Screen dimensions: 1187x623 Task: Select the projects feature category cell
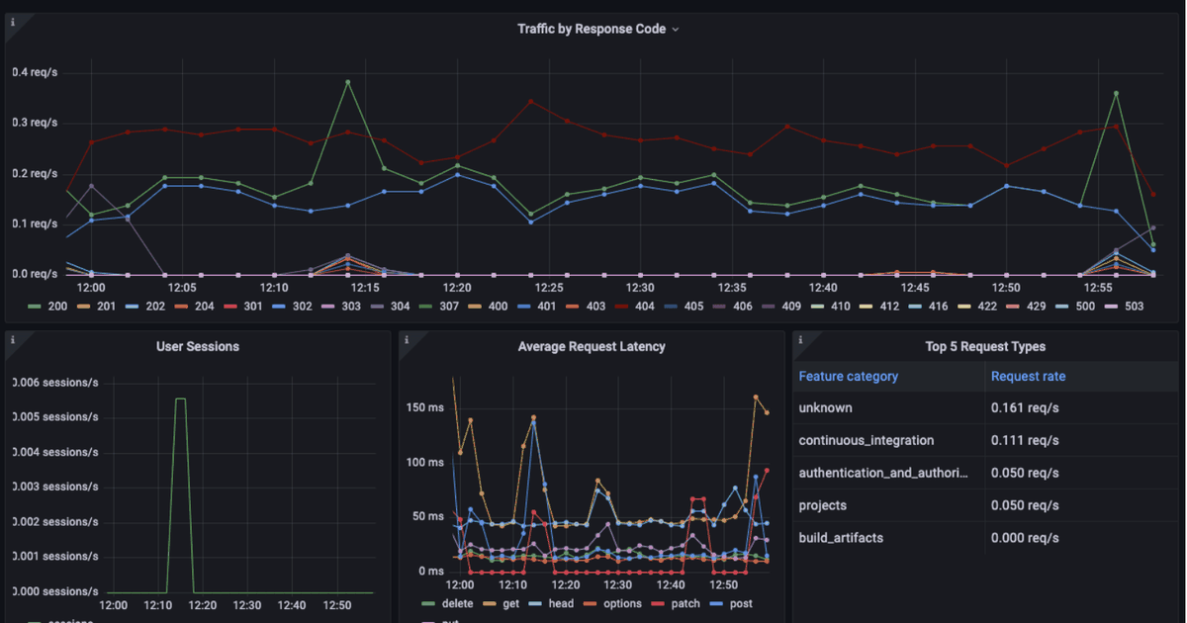pos(888,505)
